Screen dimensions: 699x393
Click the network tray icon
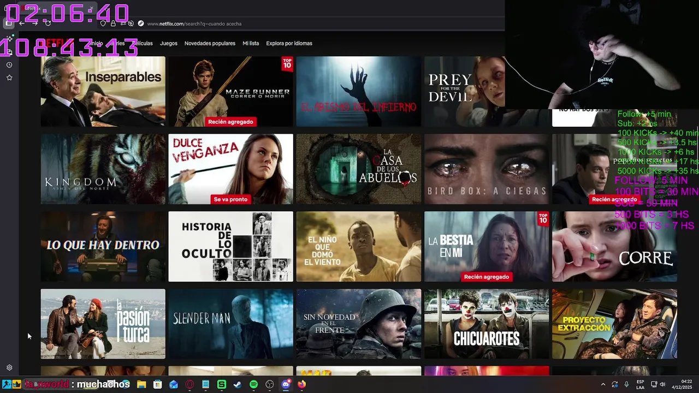click(653, 384)
